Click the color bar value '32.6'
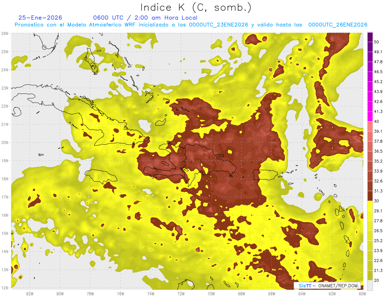Screen dimensions: 385x298 [378, 181]
